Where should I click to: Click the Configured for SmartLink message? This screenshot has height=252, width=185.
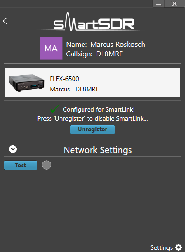[99, 109]
